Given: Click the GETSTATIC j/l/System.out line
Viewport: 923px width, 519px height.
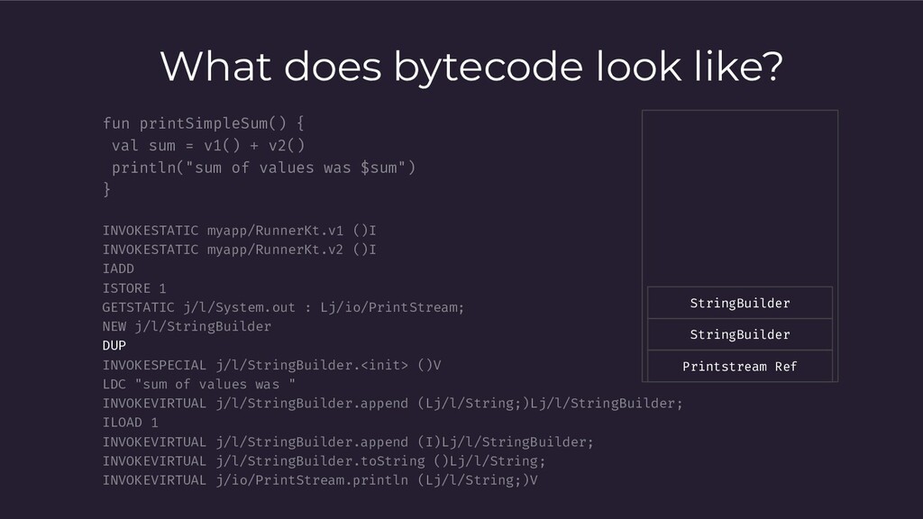Looking at the screenshot, I should [283, 308].
